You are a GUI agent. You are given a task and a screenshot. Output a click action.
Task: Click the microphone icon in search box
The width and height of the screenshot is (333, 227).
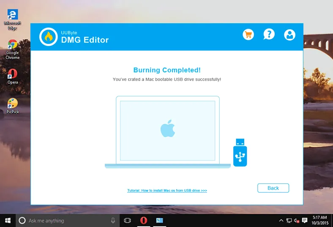[x=113, y=221]
